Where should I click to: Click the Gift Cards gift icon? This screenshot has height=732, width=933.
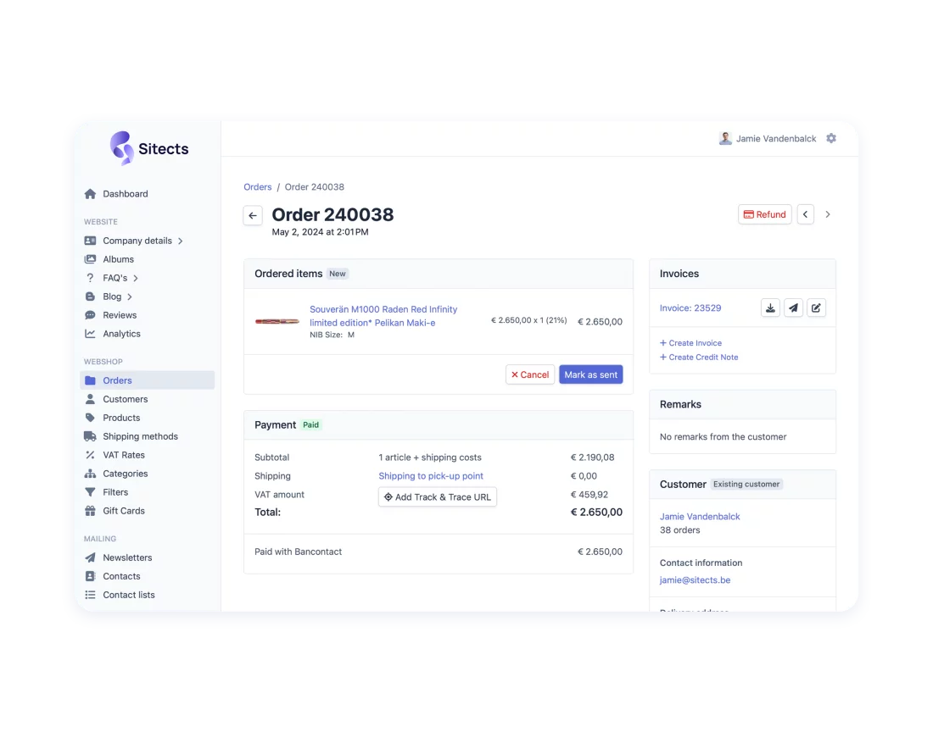(x=90, y=510)
